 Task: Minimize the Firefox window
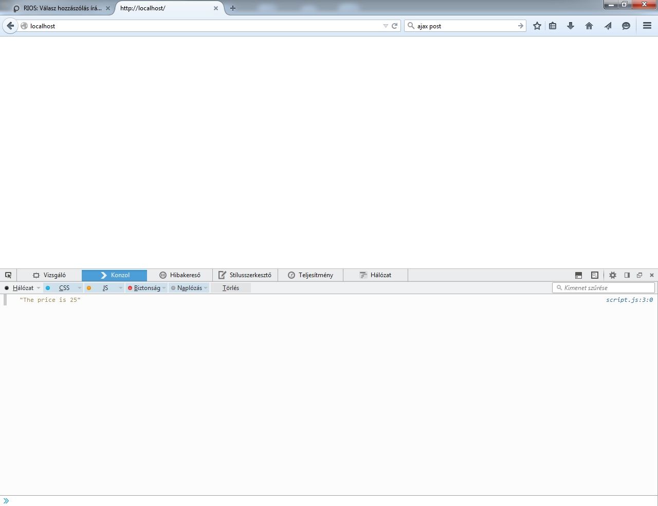(x=611, y=5)
